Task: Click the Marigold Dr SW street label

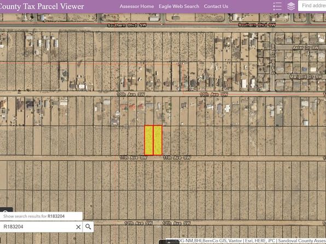Action: (306, 77)
